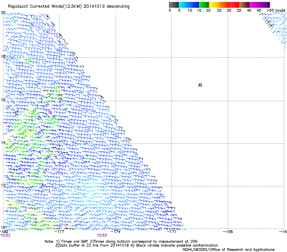287x252 pixels.
Task: Click the longitude label -177
Action: 59,232
